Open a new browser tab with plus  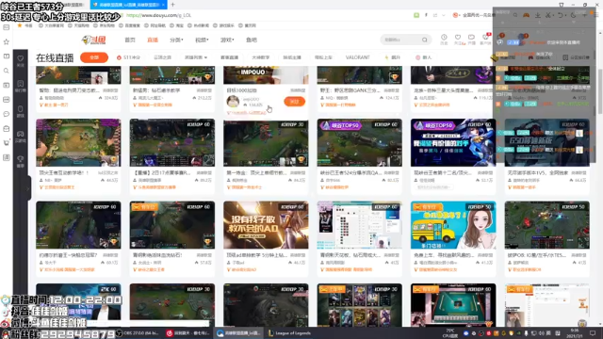pyautogui.click(x=172, y=5)
